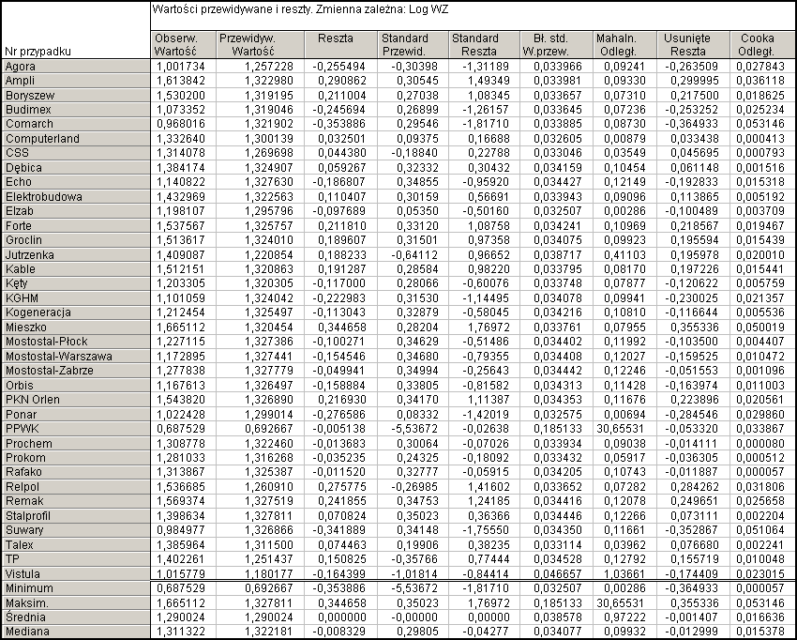Select the Kable row label
The height and width of the screenshot is (640, 797).
[76, 268]
